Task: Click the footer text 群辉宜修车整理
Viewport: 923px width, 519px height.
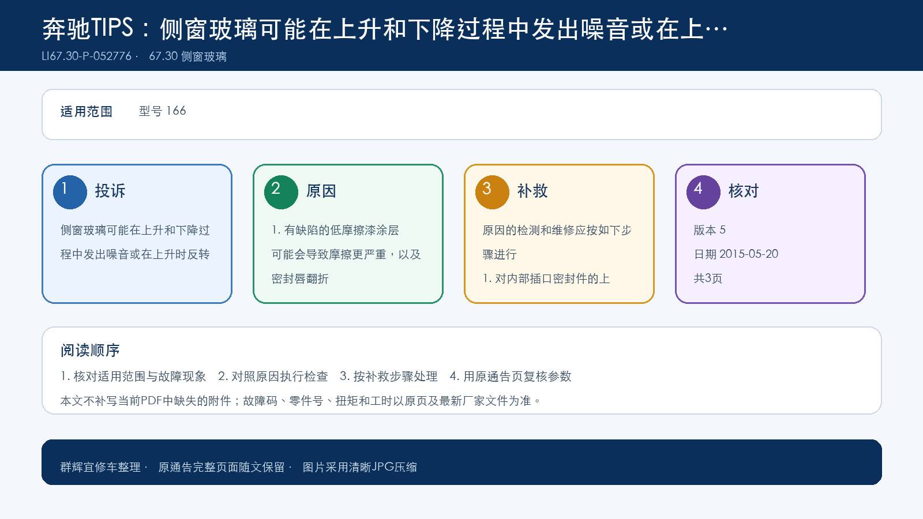Action: coord(100,467)
